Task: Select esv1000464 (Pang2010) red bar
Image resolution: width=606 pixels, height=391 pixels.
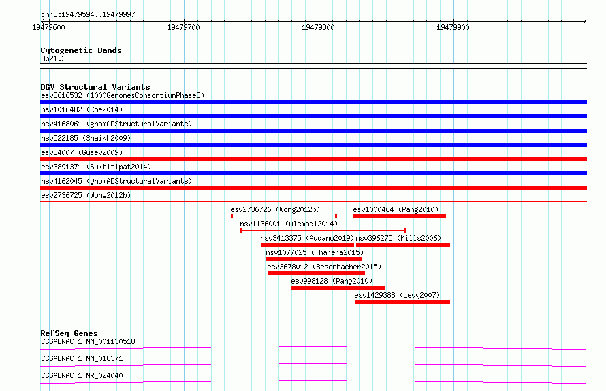Action: (x=400, y=216)
